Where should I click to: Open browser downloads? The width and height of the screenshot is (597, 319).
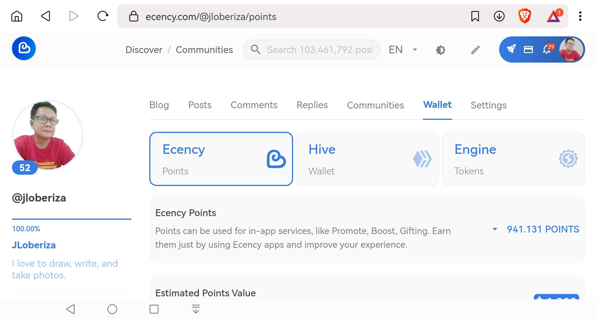[x=499, y=16]
